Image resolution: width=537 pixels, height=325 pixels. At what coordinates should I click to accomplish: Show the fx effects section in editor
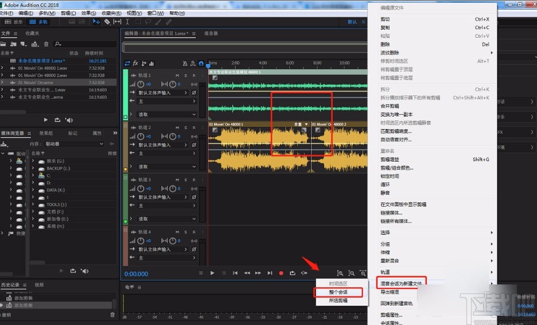click(136, 63)
